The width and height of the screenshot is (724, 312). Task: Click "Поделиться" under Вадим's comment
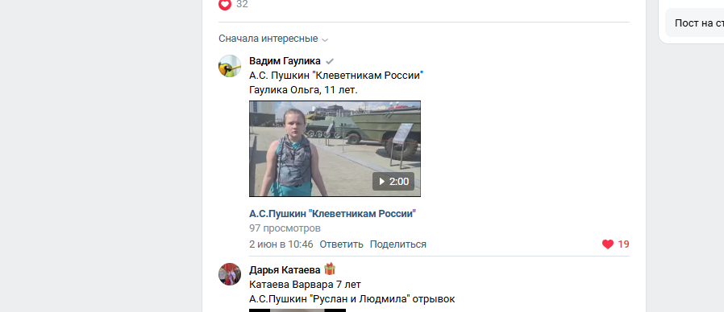[x=398, y=244]
